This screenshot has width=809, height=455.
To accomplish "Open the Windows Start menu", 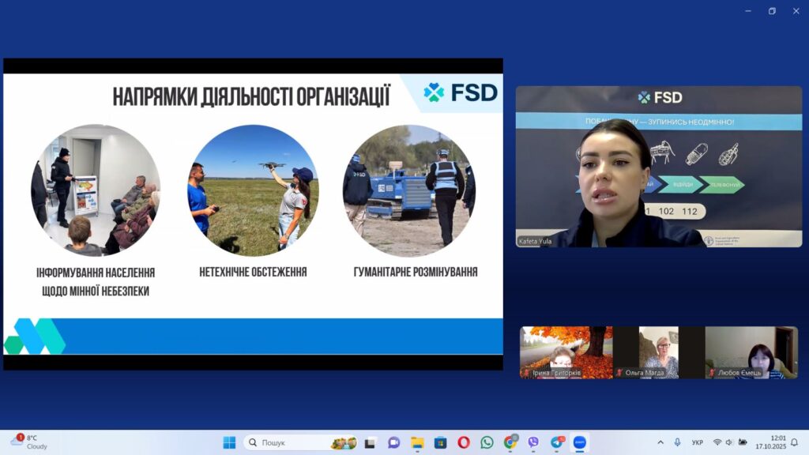I will coord(229,442).
